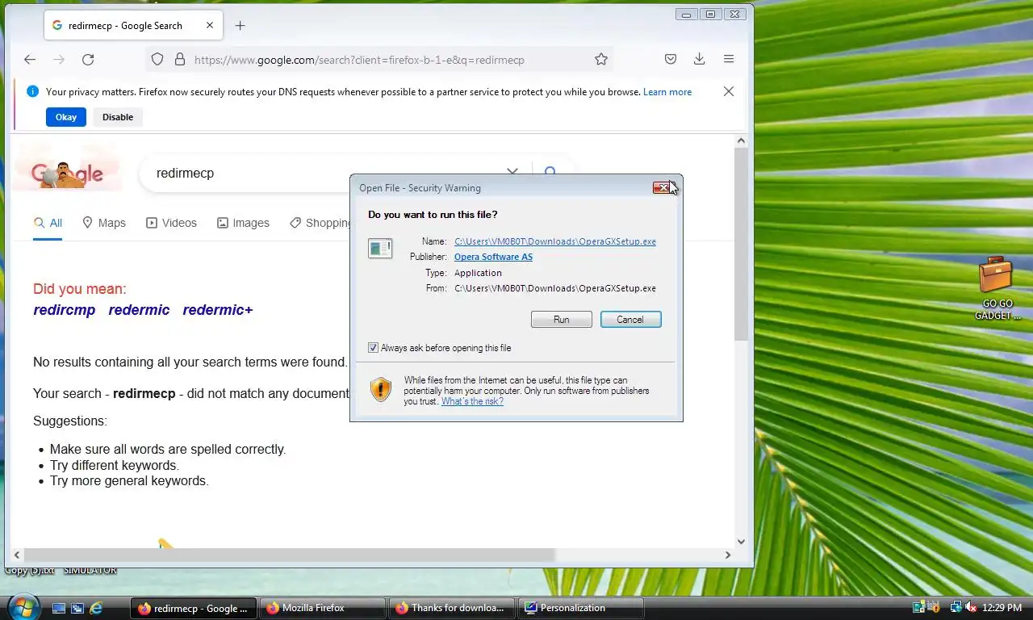This screenshot has height=620, width=1033.
Task: Open the Opera Software AS publisher link
Action: click(493, 257)
